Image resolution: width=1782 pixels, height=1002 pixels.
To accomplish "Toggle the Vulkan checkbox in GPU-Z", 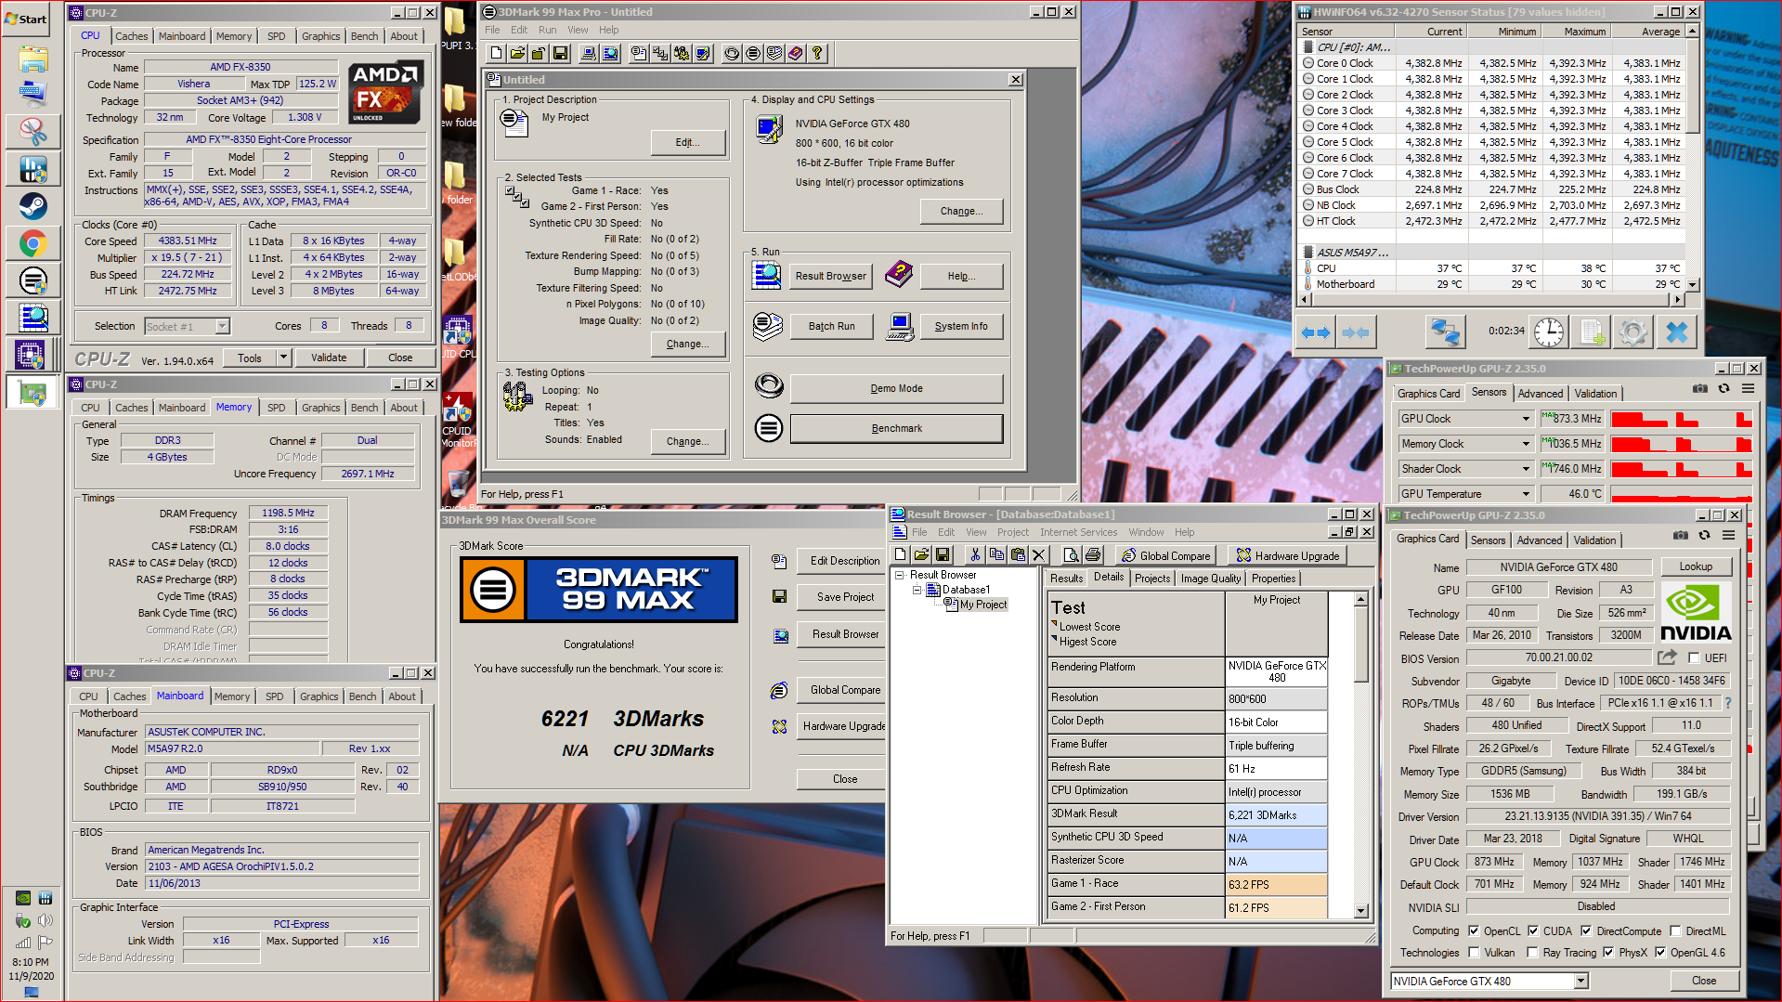I will pos(1474,953).
